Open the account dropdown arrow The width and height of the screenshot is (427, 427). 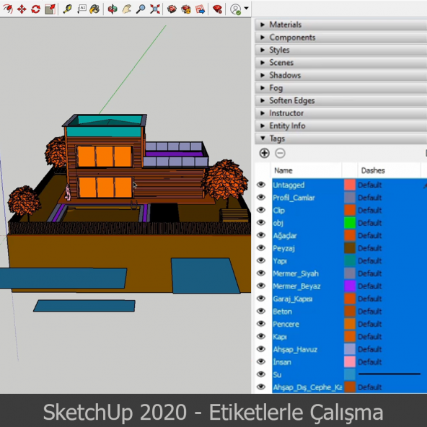246,8
